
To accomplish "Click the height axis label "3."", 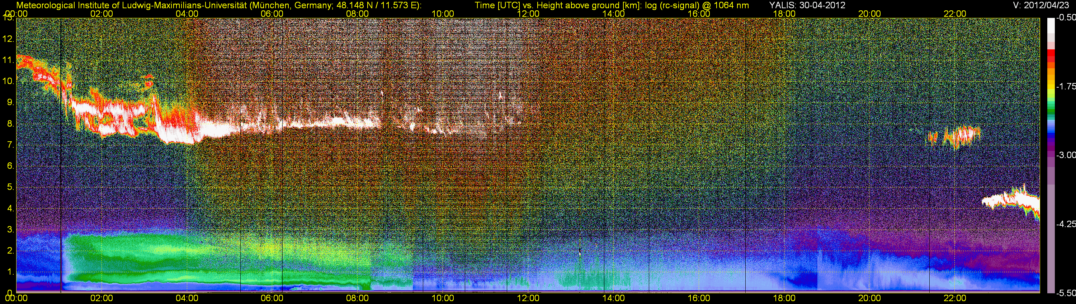I will tap(10, 230).
